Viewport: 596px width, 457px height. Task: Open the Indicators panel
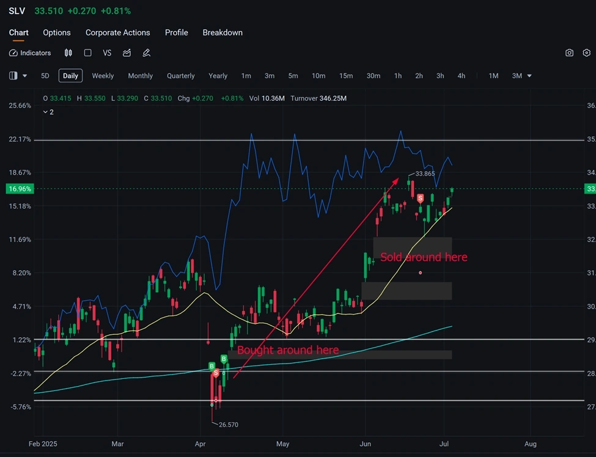pyautogui.click(x=30, y=53)
